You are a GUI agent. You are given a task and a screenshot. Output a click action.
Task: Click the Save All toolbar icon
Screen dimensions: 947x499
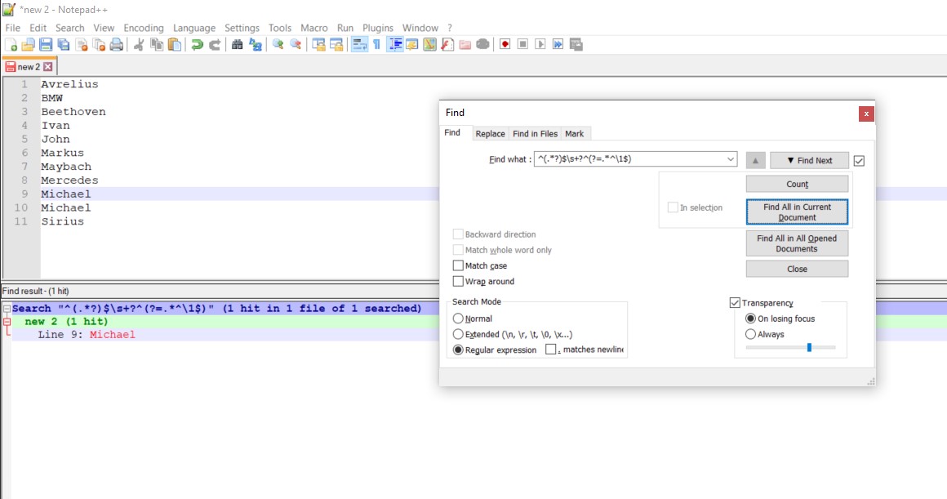click(64, 45)
